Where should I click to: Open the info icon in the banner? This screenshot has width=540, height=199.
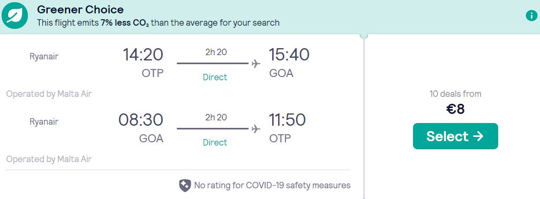[x=531, y=16]
